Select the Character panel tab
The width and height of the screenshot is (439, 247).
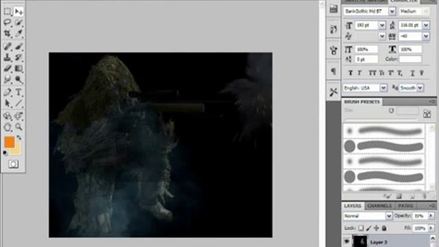[404, 1]
